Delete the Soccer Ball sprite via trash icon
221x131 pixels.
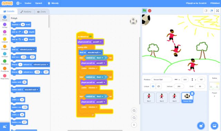[192, 93]
